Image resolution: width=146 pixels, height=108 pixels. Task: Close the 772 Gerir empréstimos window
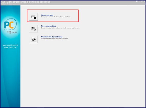145,1
